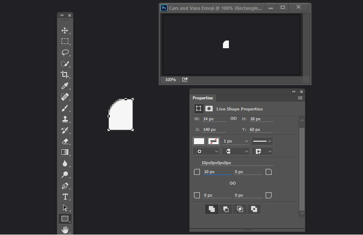Expand the stroke alignment dropdown

[206, 151]
